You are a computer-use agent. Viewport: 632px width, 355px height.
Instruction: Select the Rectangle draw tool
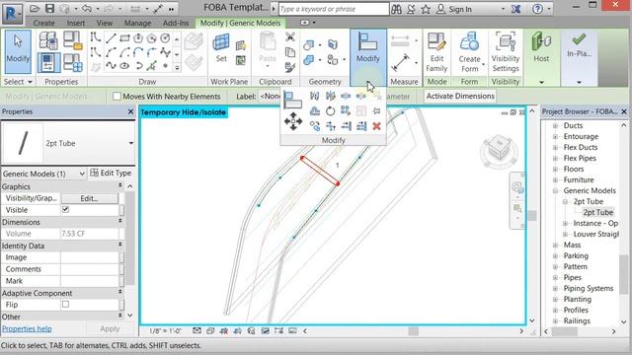(x=124, y=38)
